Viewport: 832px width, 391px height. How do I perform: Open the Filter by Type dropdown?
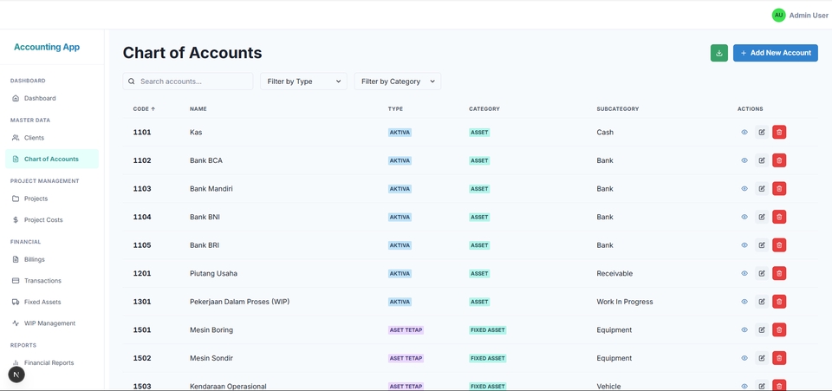(x=303, y=81)
